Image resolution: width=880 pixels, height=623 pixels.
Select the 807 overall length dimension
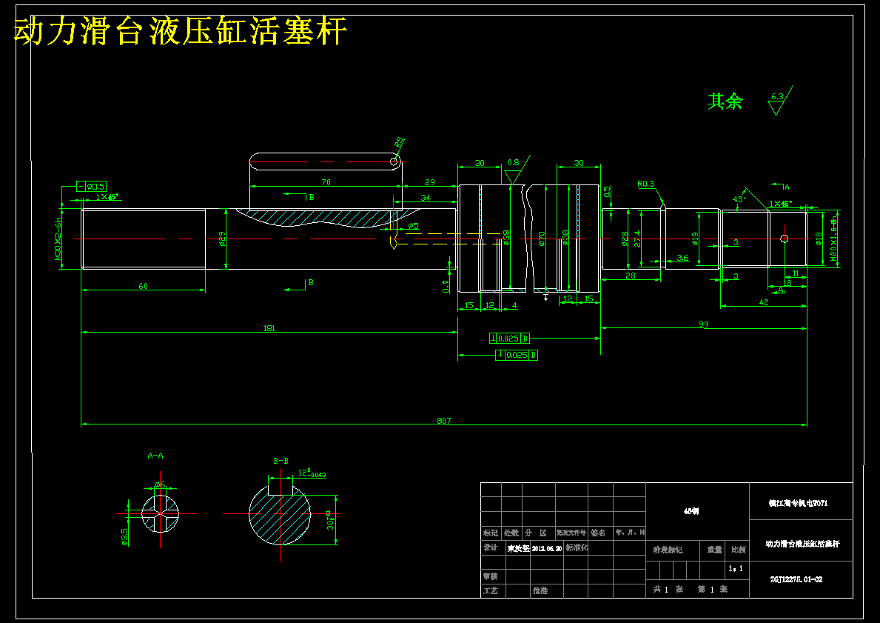444,421
